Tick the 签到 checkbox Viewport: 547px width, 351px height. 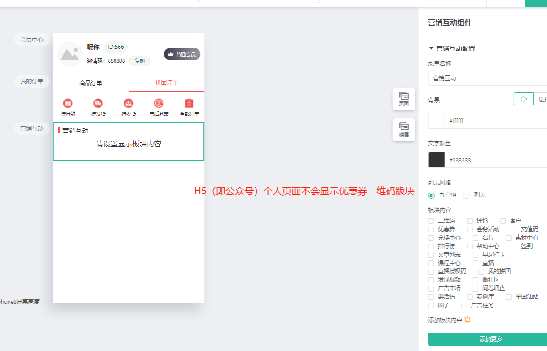[514, 246]
